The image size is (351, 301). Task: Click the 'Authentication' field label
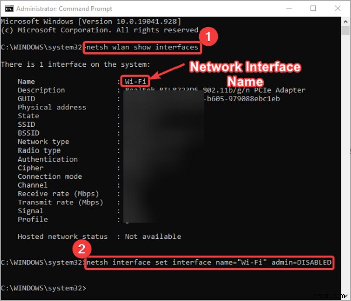[x=48, y=159]
